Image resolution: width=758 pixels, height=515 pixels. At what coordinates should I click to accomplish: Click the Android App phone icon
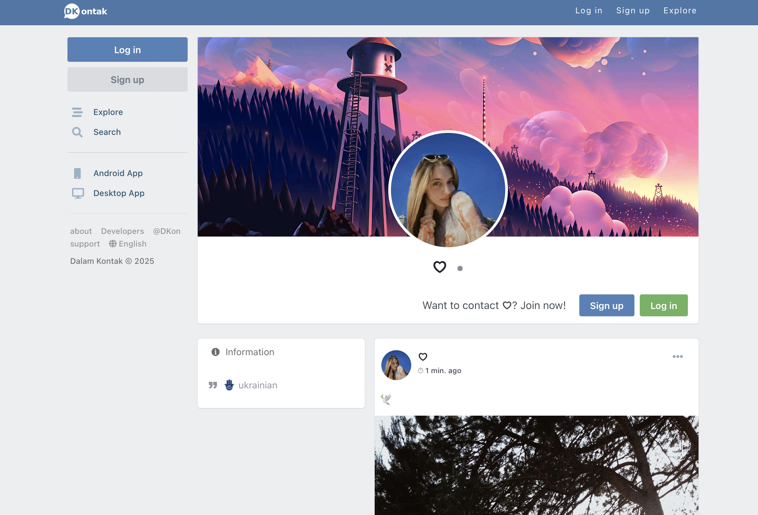pyautogui.click(x=77, y=173)
